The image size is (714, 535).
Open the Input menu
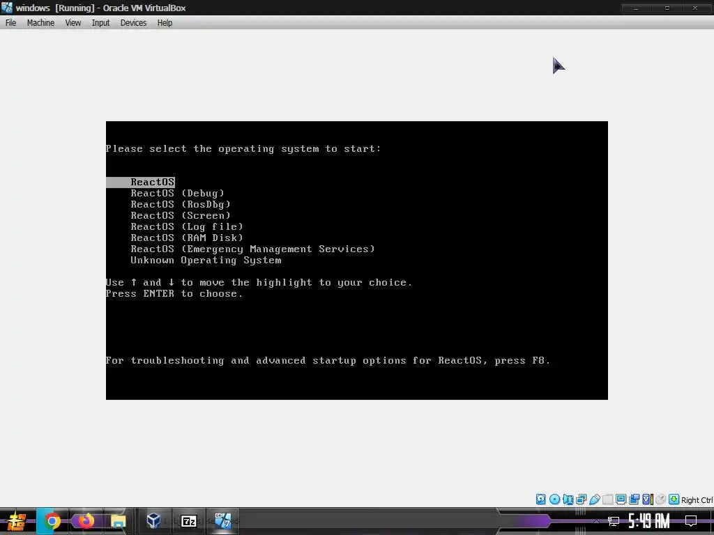(x=100, y=23)
